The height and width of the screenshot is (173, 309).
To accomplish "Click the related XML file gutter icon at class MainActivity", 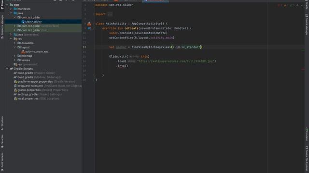I will coord(89,24).
